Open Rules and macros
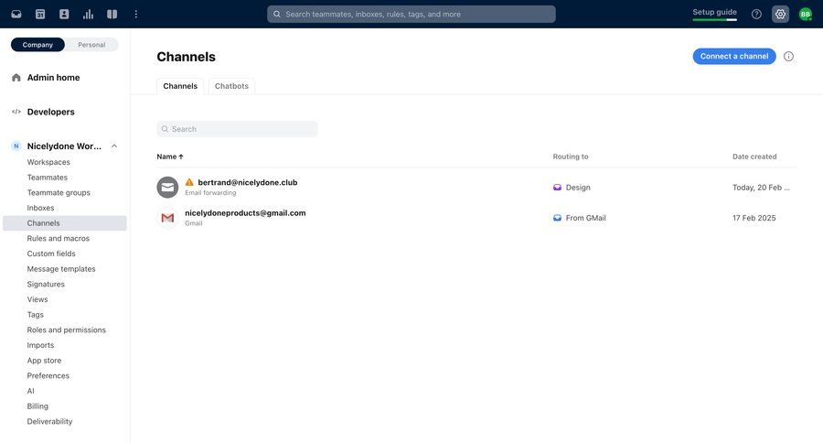 click(x=59, y=238)
